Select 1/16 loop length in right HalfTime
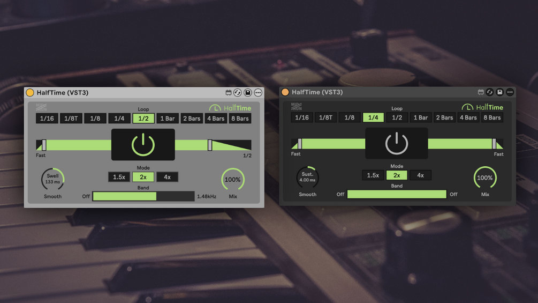The image size is (538, 303). pyautogui.click(x=302, y=117)
